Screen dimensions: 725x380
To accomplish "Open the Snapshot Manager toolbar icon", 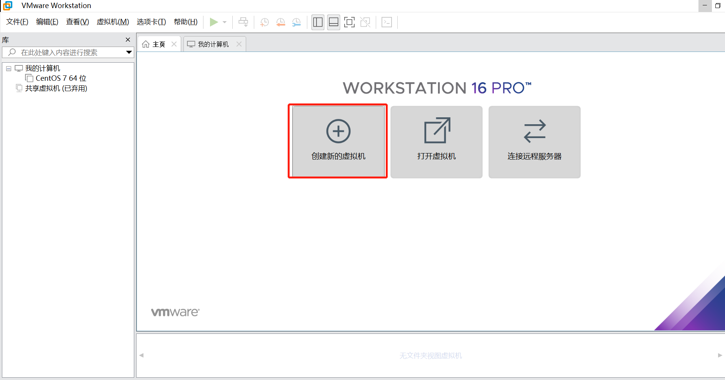I will tap(296, 22).
